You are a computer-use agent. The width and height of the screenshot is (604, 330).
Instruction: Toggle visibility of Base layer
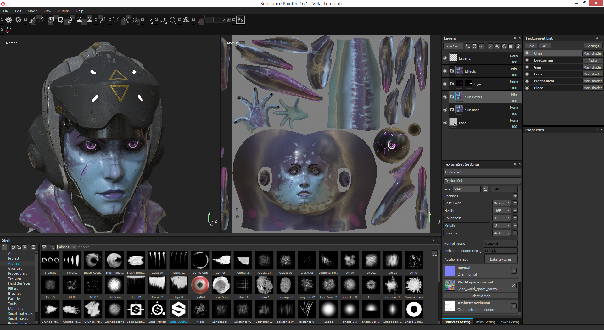(x=445, y=123)
